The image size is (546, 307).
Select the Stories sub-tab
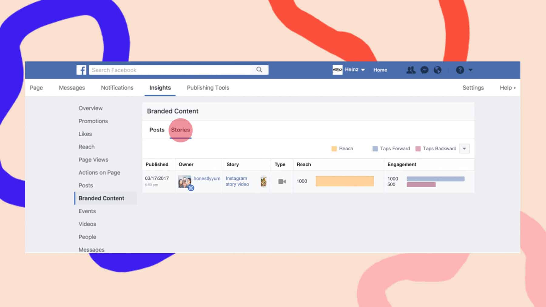180,130
